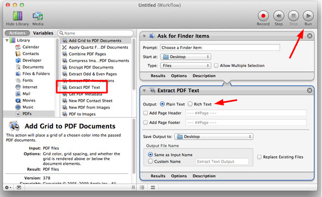The width and height of the screenshot is (322, 197).
Task: Enable Add Page Header checkbox
Action: (x=145, y=113)
